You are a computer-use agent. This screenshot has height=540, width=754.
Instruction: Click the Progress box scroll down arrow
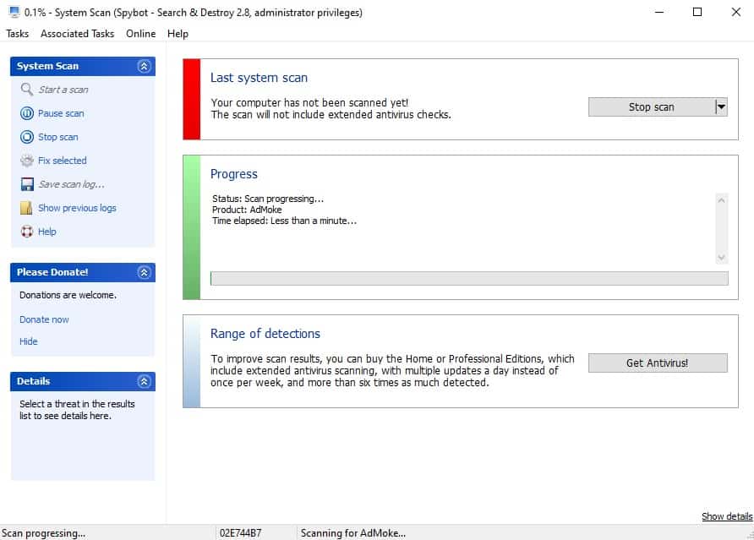[x=721, y=258]
